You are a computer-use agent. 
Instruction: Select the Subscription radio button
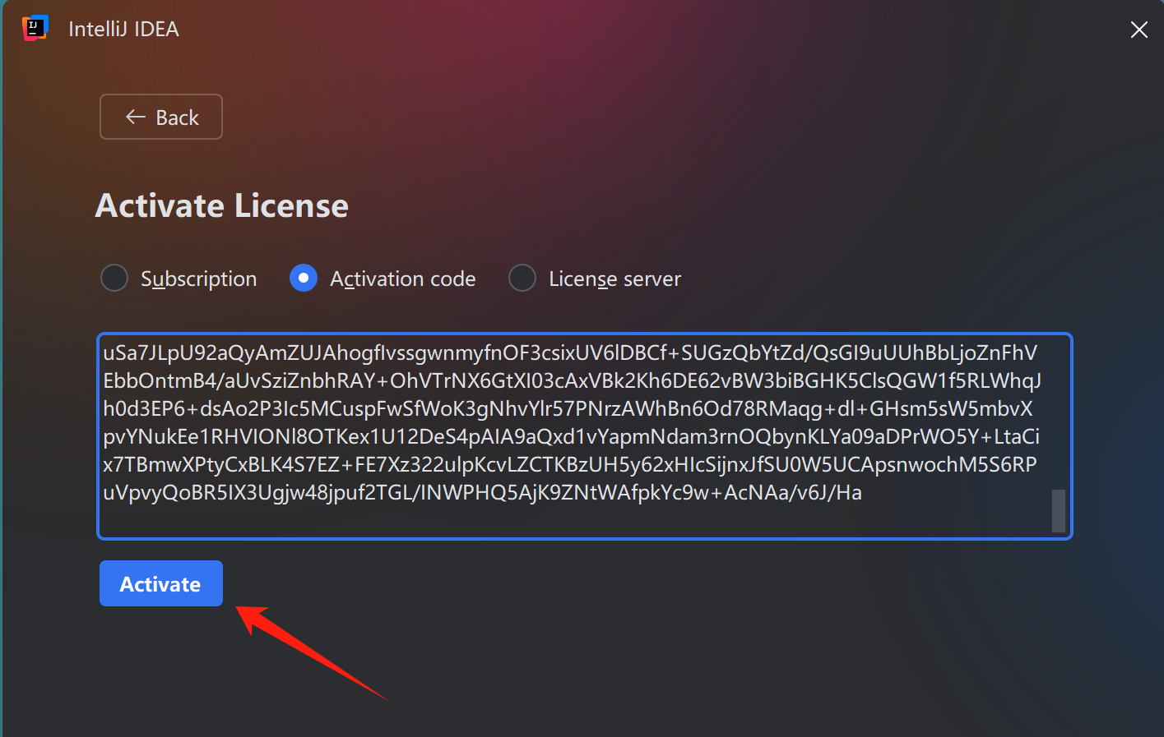(x=114, y=278)
